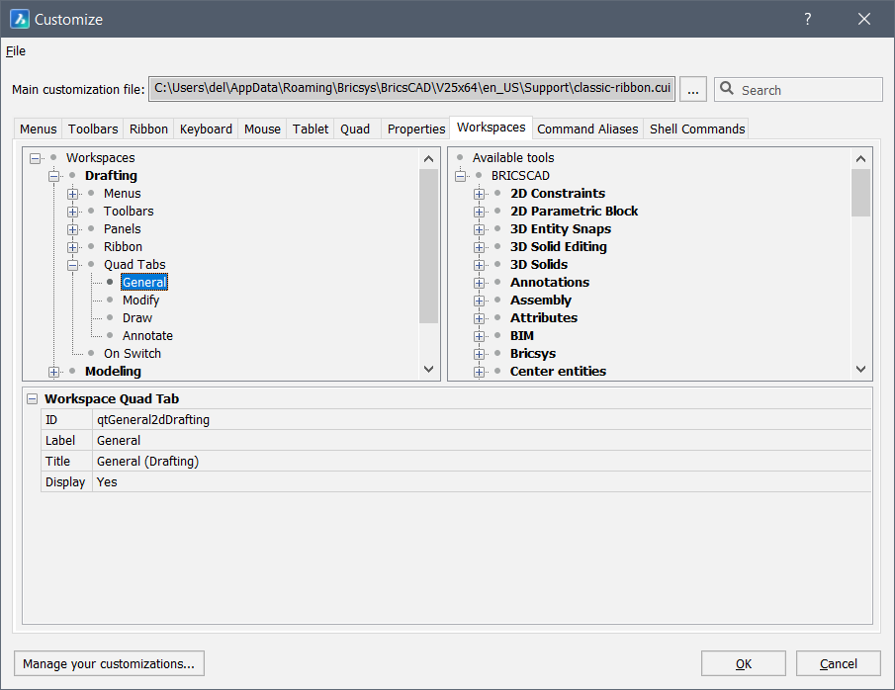
Task: Collapse the Workspace Quad Tab properties section
Action: point(33,399)
